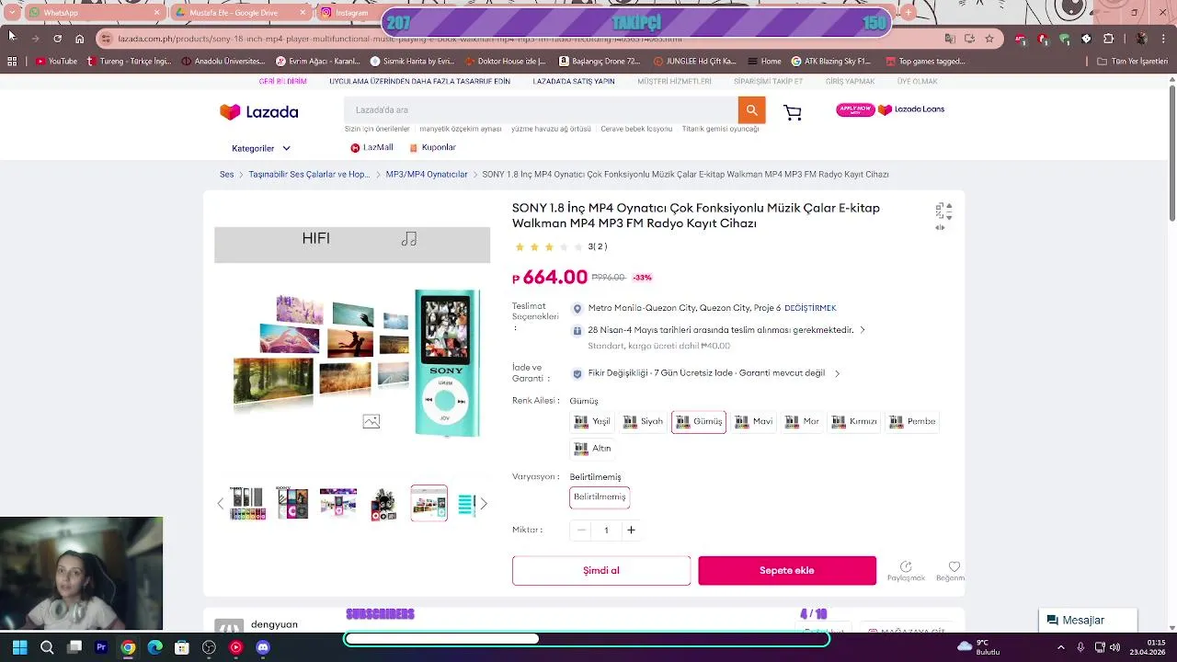1177x662 pixels.
Task: Click the Lazada Loans banner
Action: pos(890,109)
